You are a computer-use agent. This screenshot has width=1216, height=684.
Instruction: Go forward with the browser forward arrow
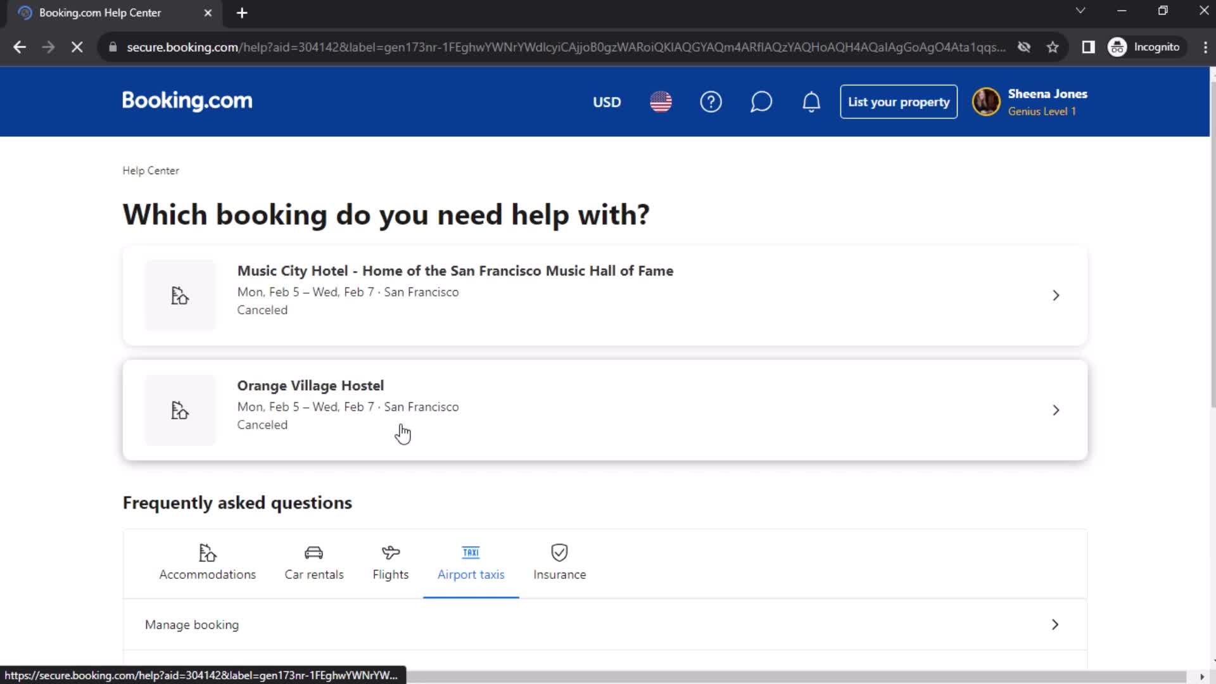[48, 47]
